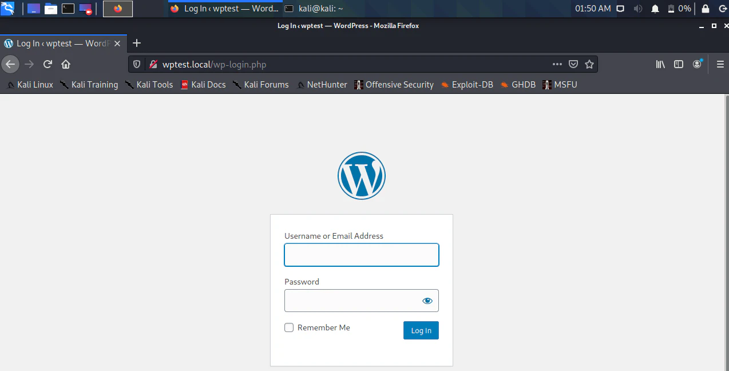Click the lock screen padlock icon
The height and width of the screenshot is (371, 729).
coord(706,9)
